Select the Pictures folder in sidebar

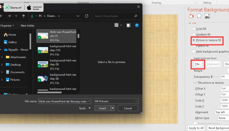tap(13, 80)
